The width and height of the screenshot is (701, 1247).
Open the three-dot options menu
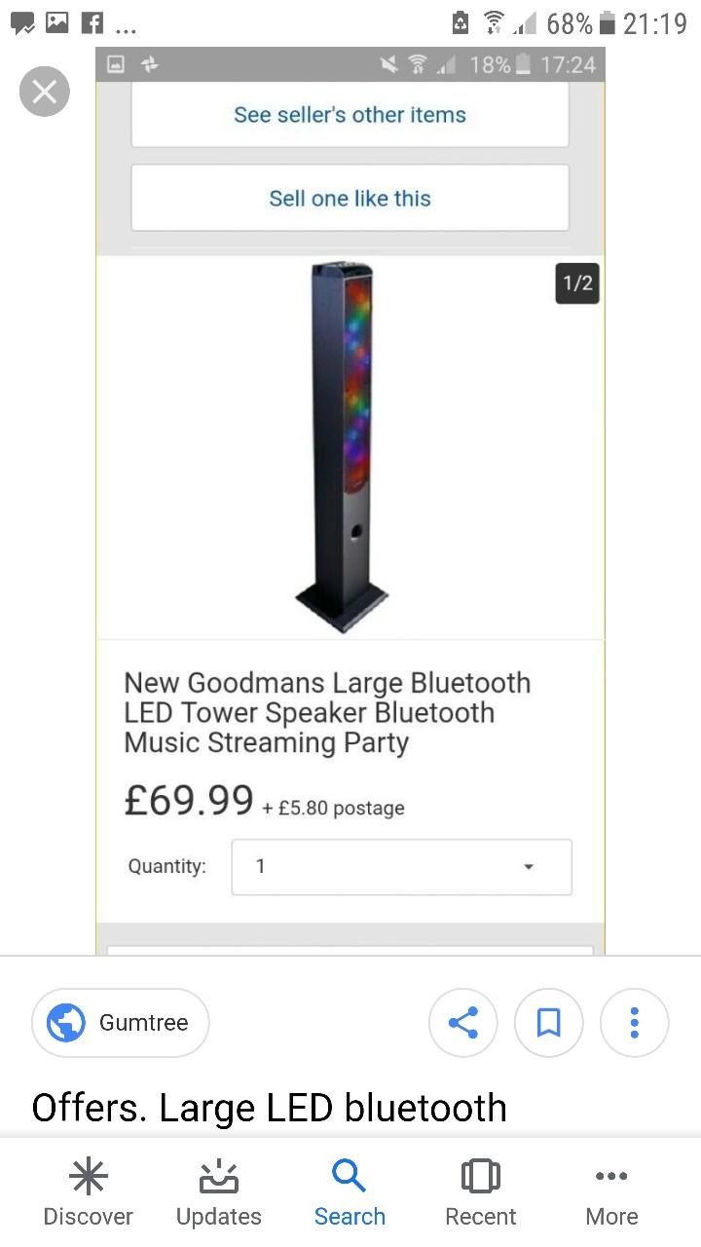click(x=635, y=1022)
